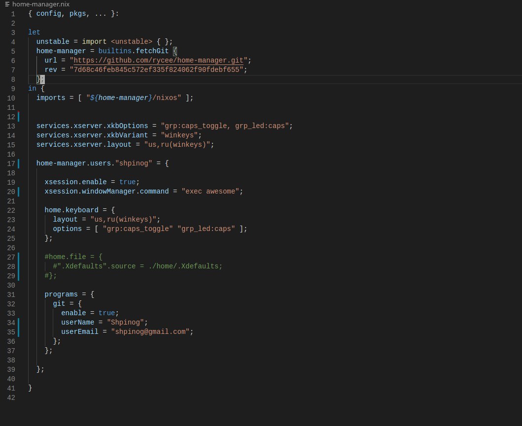Click the '.Xdefaults' source comment on line 28
Viewport: 522px width, 426px height.
tap(138, 266)
